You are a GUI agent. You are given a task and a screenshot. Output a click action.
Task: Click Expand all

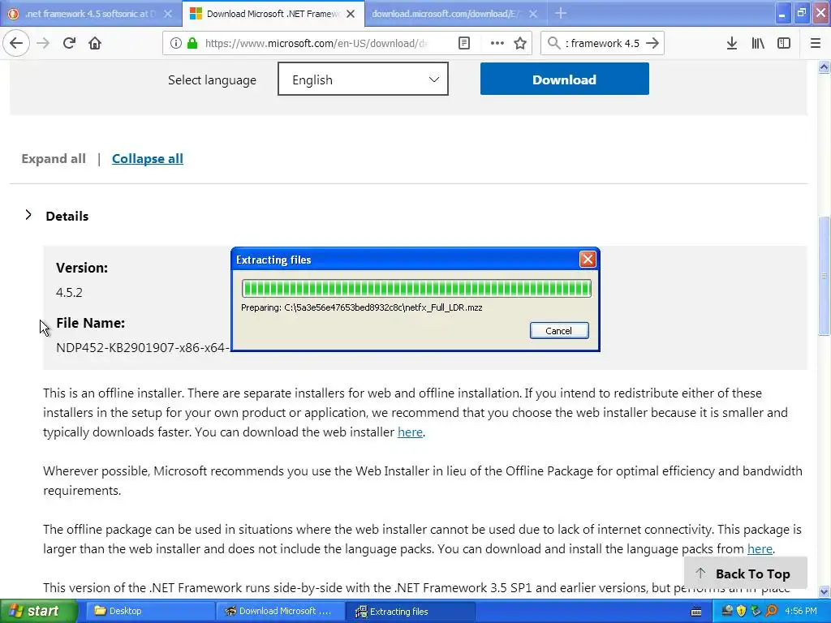pos(54,158)
